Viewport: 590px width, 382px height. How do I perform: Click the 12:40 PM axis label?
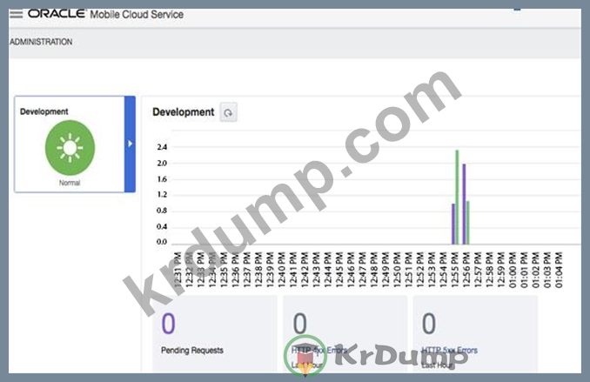281,270
